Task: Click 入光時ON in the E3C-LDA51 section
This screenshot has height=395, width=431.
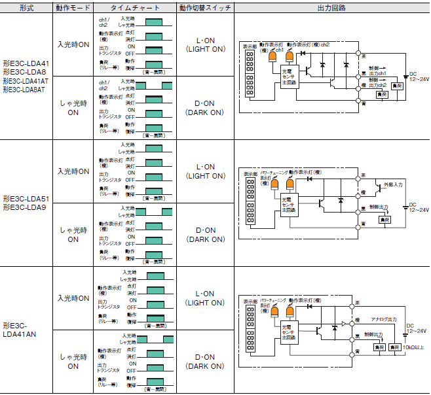Action: coord(73,171)
